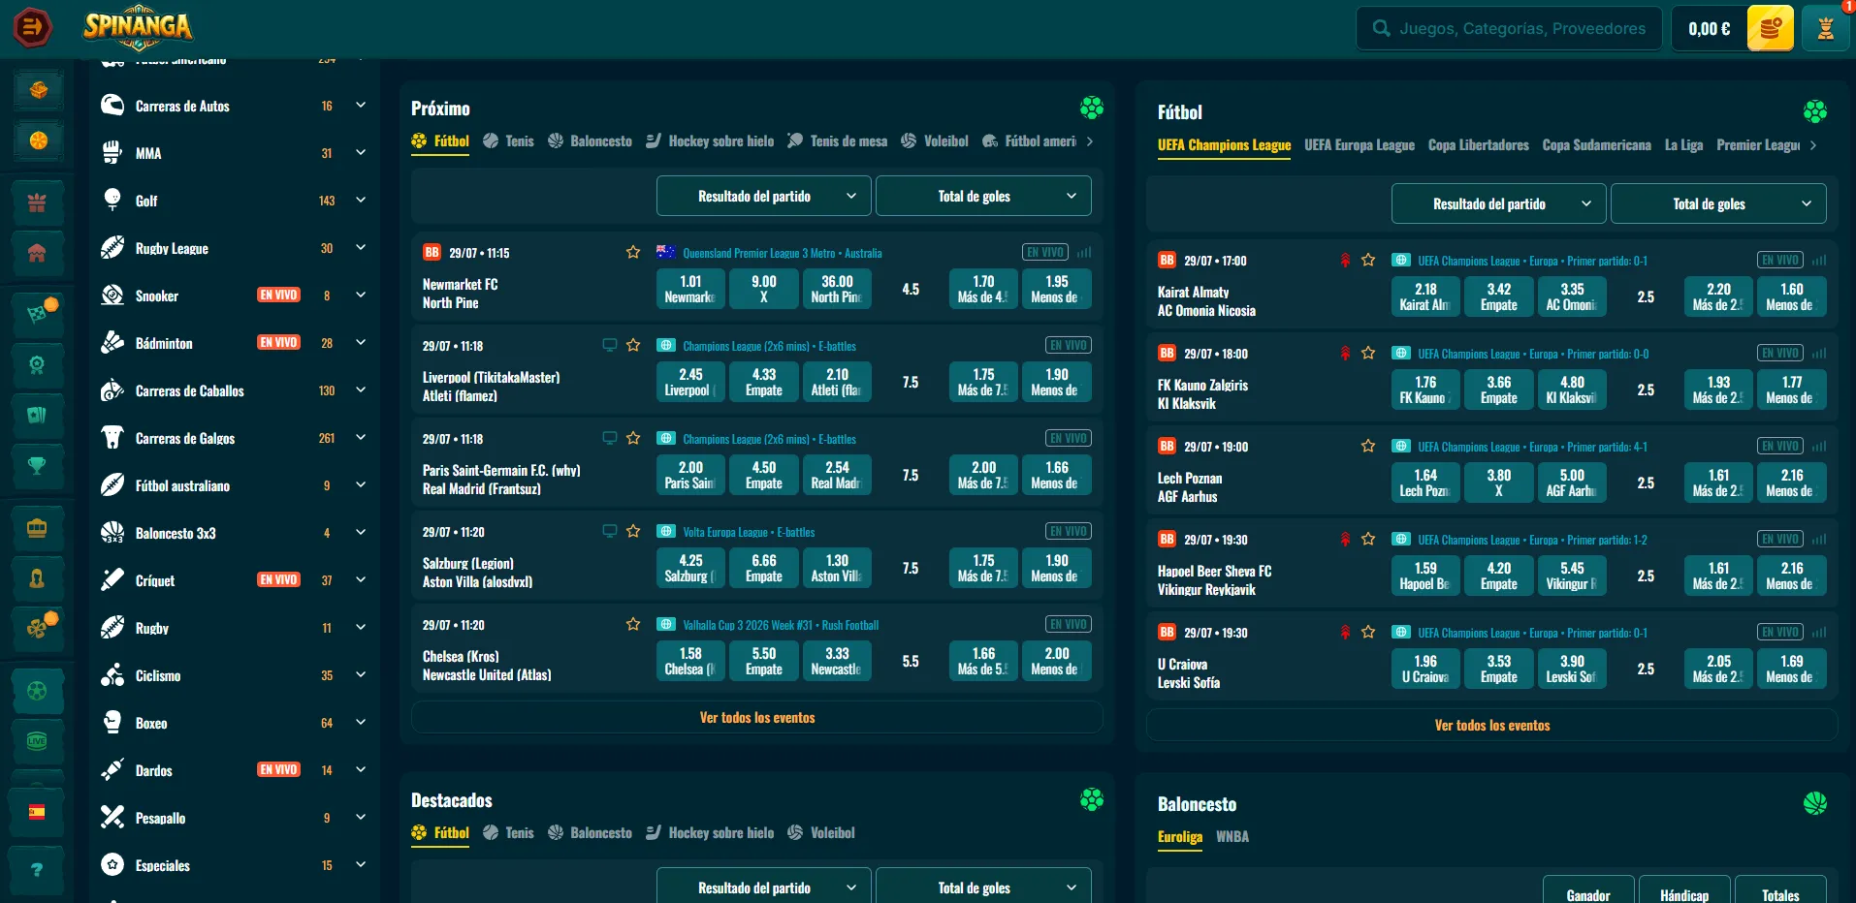Open the Spanish flag language icon

pos(37,812)
